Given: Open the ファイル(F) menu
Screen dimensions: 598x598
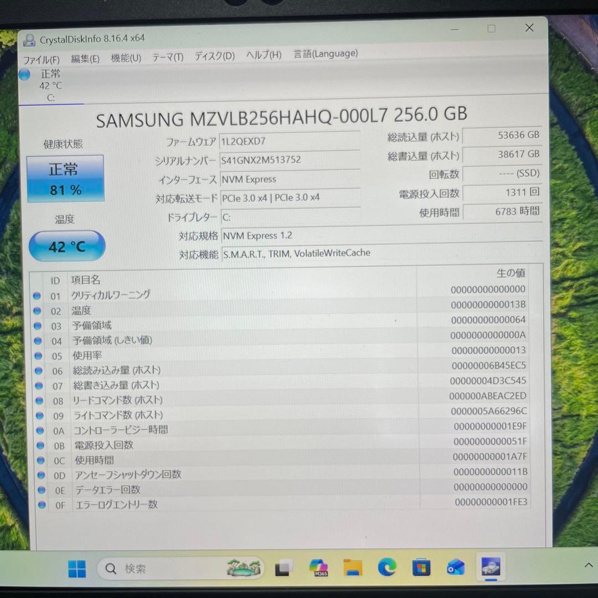Looking at the screenshot, I should coord(41,60).
